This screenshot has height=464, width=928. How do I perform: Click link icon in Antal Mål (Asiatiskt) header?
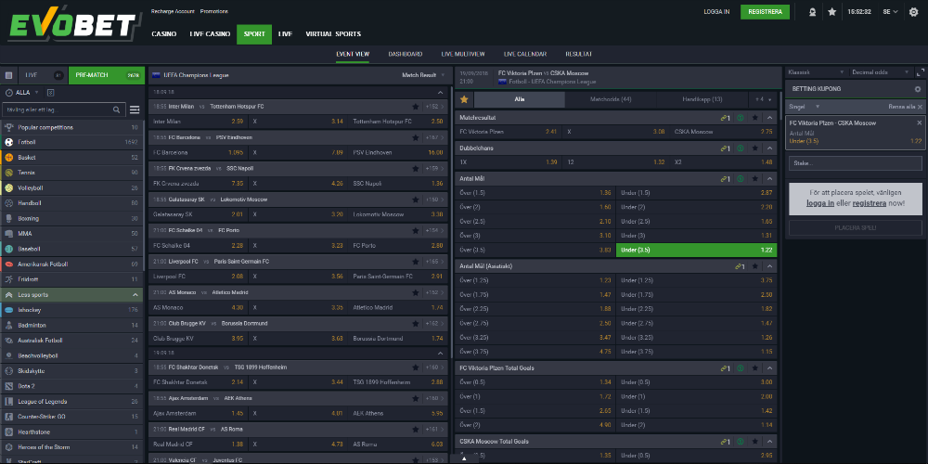point(740,266)
